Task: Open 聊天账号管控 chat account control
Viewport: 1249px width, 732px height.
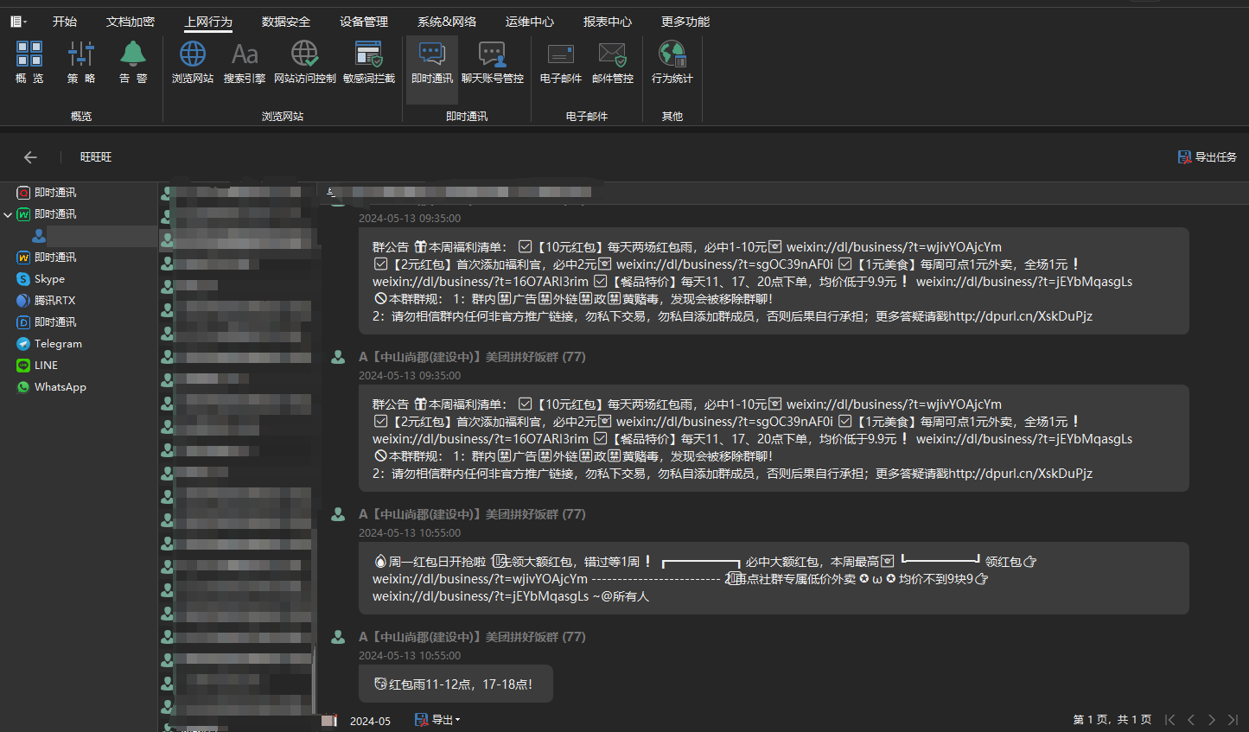Action: [493, 62]
